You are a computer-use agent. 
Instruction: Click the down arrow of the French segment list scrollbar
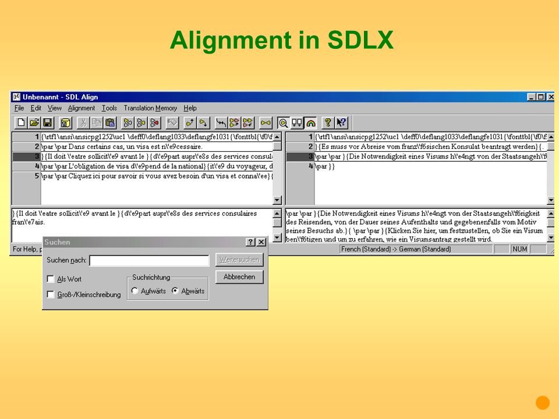tap(277, 200)
